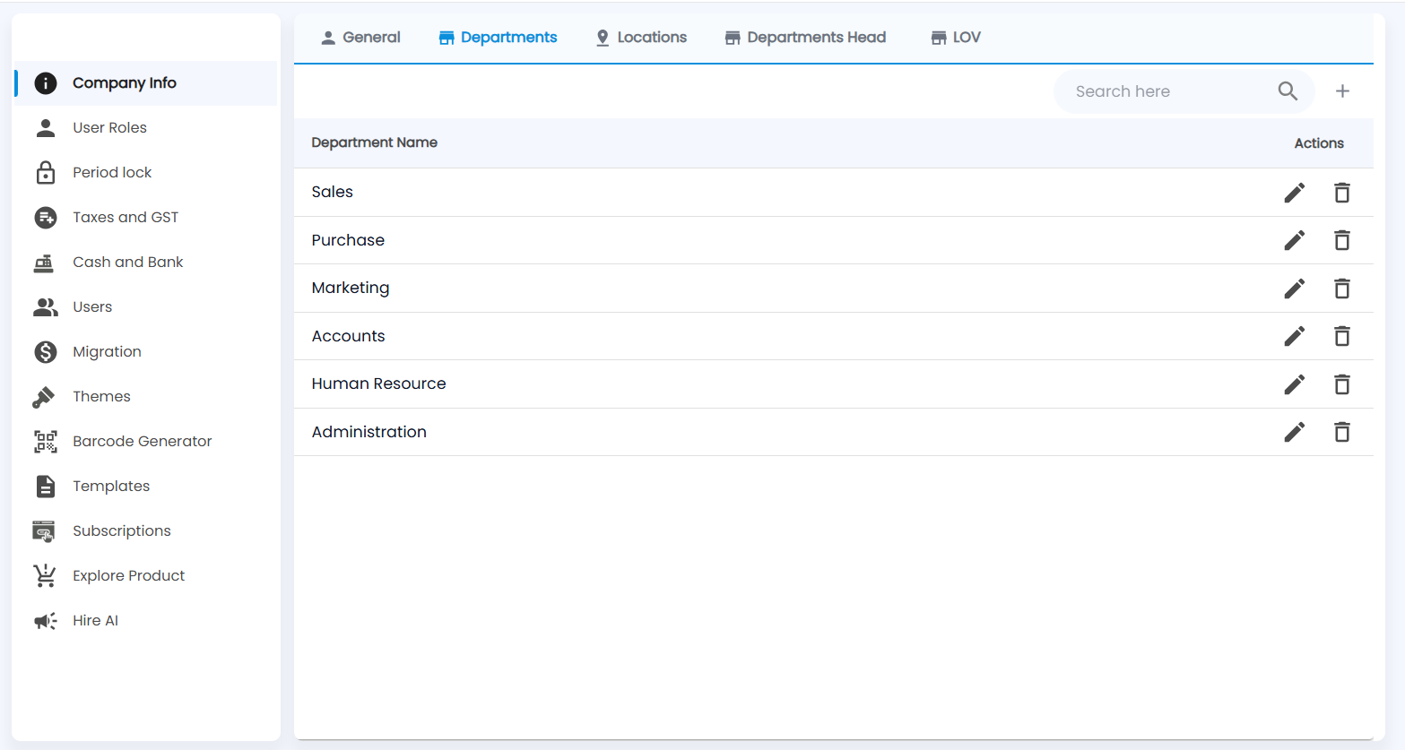Add a new department with plus icon
Viewport: 1405px width, 750px height.
(x=1342, y=91)
